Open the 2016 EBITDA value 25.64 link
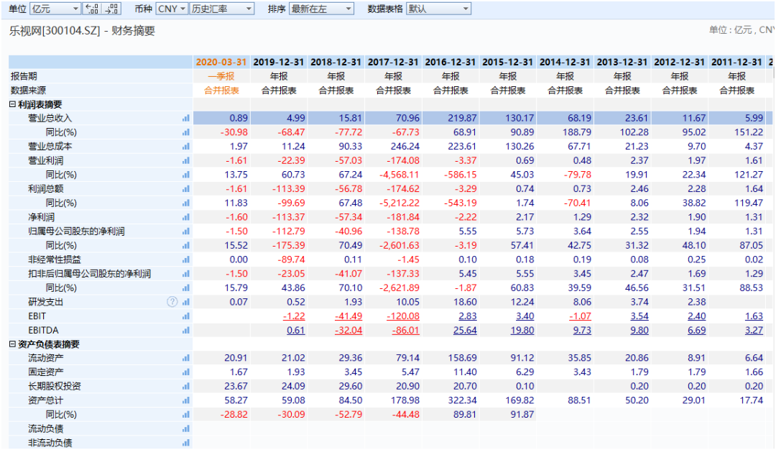 click(x=465, y=330)
